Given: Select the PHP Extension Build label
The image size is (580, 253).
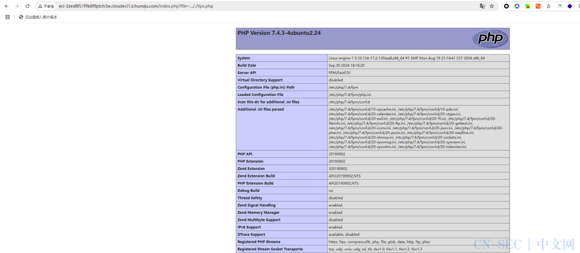Looking at the screenshot, I should point(256,183).
